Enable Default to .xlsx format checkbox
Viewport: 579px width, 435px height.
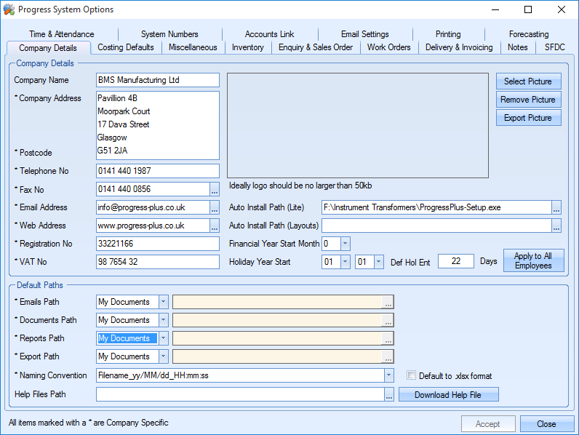tap(411, 376)
